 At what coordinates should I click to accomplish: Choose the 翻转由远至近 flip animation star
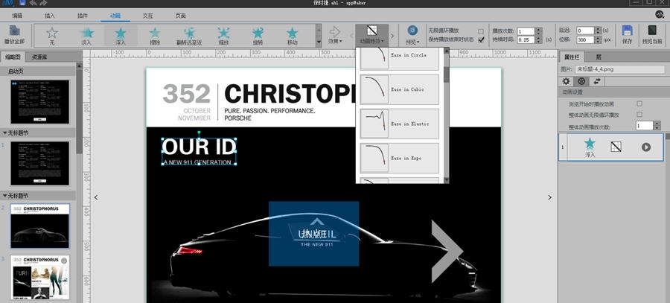pos(189,33)
